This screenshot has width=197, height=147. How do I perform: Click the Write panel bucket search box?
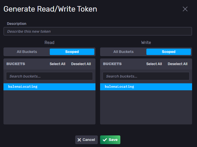coord(146,76)
